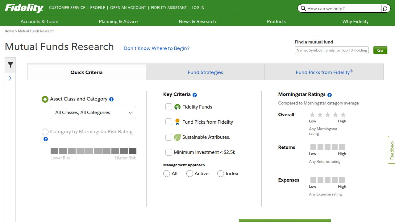Select Category by Morningstar Risk Rating radio
The image size is (395, 222).
45,132
